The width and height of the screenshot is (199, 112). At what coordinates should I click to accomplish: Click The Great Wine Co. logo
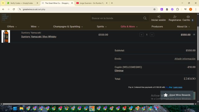(6, 18)
